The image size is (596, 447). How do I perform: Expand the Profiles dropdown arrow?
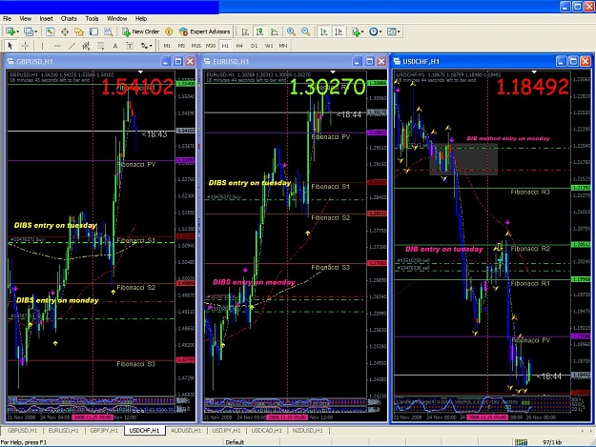pos(36,31)
